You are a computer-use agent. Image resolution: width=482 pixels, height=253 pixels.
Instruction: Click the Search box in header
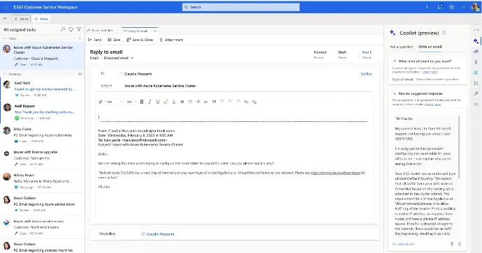[x=241, y=7]
